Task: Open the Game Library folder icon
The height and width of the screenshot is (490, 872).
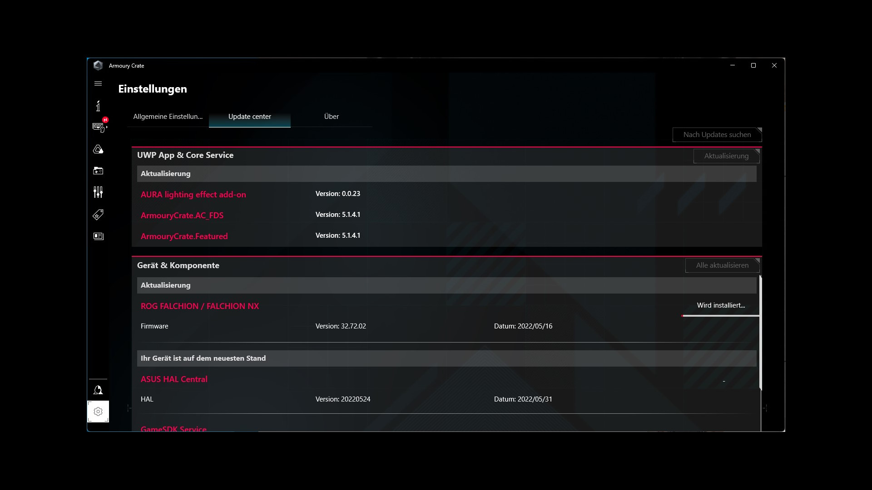Action: click(98, 171)
